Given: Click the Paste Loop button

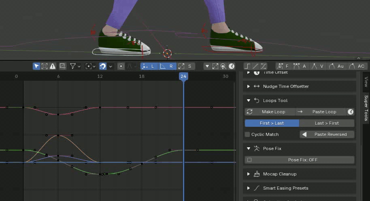Looking at the screenshot, I should pos(321,112).
